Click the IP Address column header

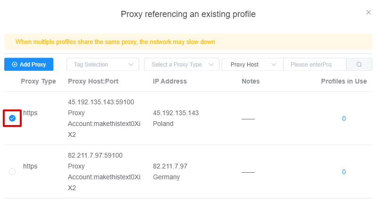(x=170, y=81)
